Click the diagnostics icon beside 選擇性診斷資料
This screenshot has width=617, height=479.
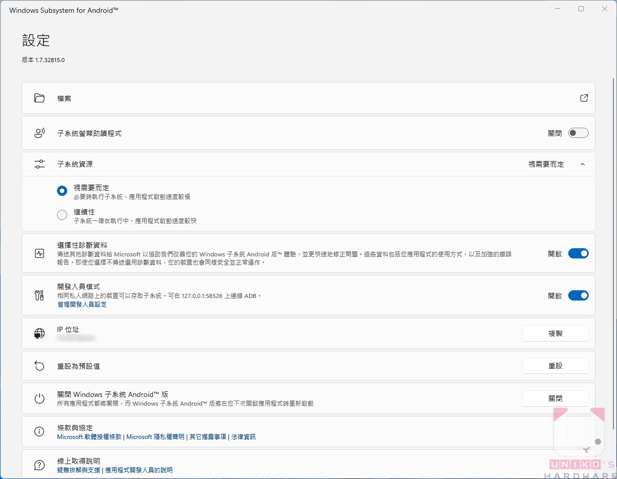40,253
